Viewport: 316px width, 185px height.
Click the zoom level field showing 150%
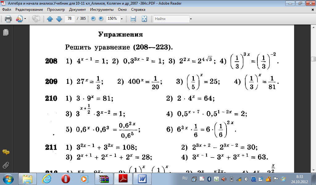pos(113,18)
